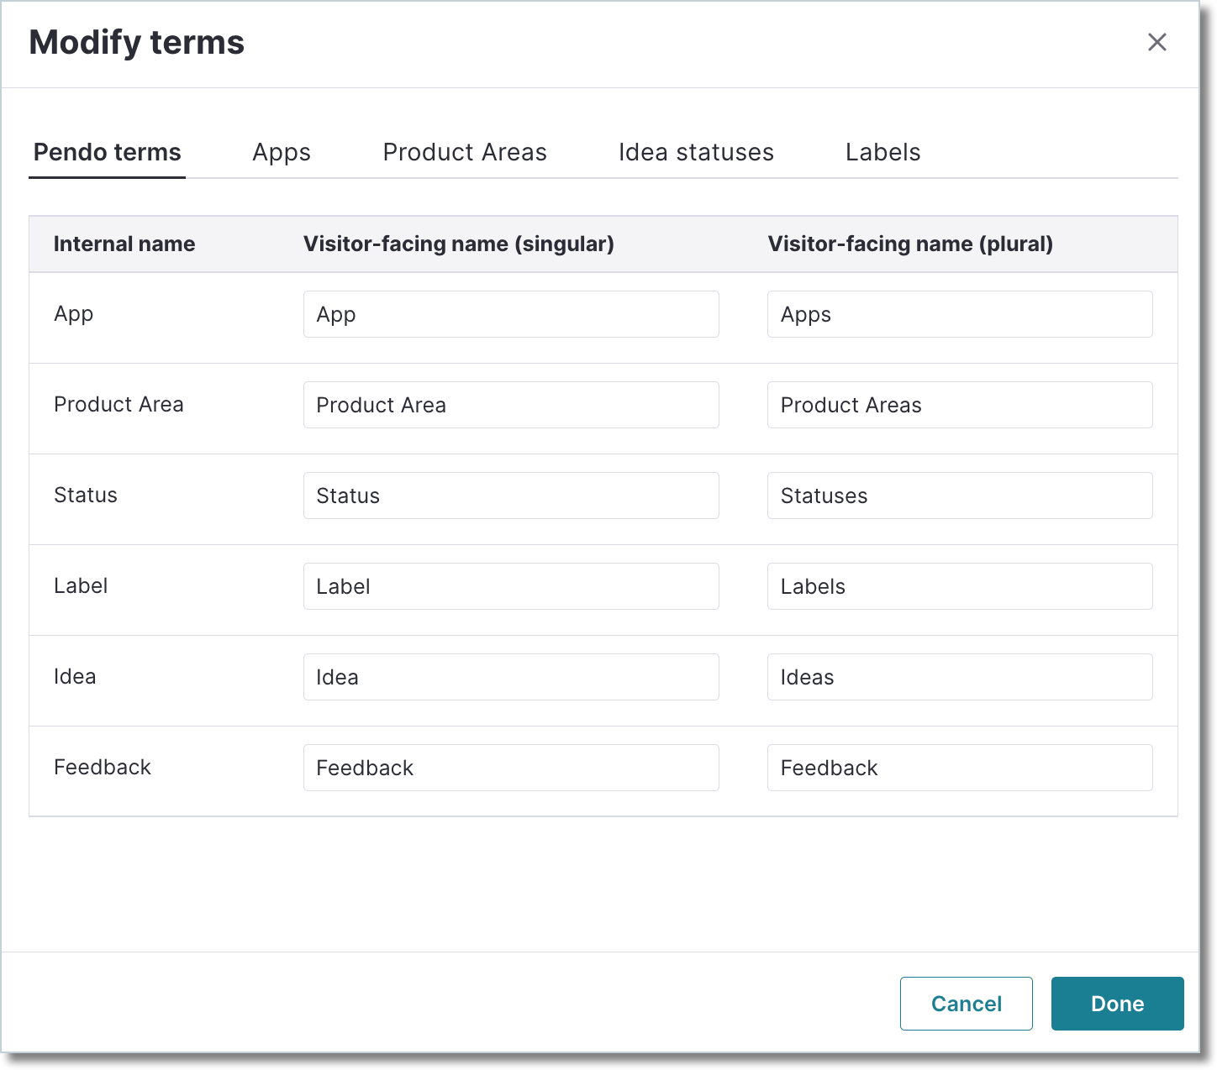
Task: Focus the singular Product Area input field
Action: (x=511, y=405)
